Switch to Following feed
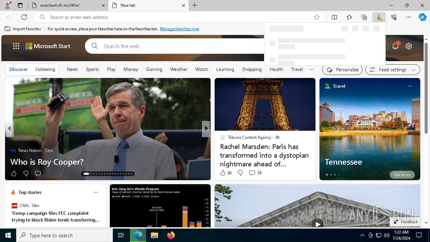The width and height of the screenshot is (430, 242). (45, 69)
